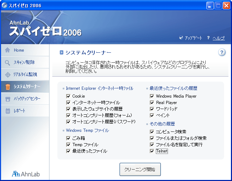Viewport: 232px width, 181px height.
Task: Click the Windows Temp ファイル heading
Action: (x=88, y=130)
